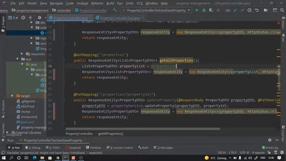This screenshot has height=161, width=286.
Task: Select PropertyController.java editor tab
Action: coord(71,18)
